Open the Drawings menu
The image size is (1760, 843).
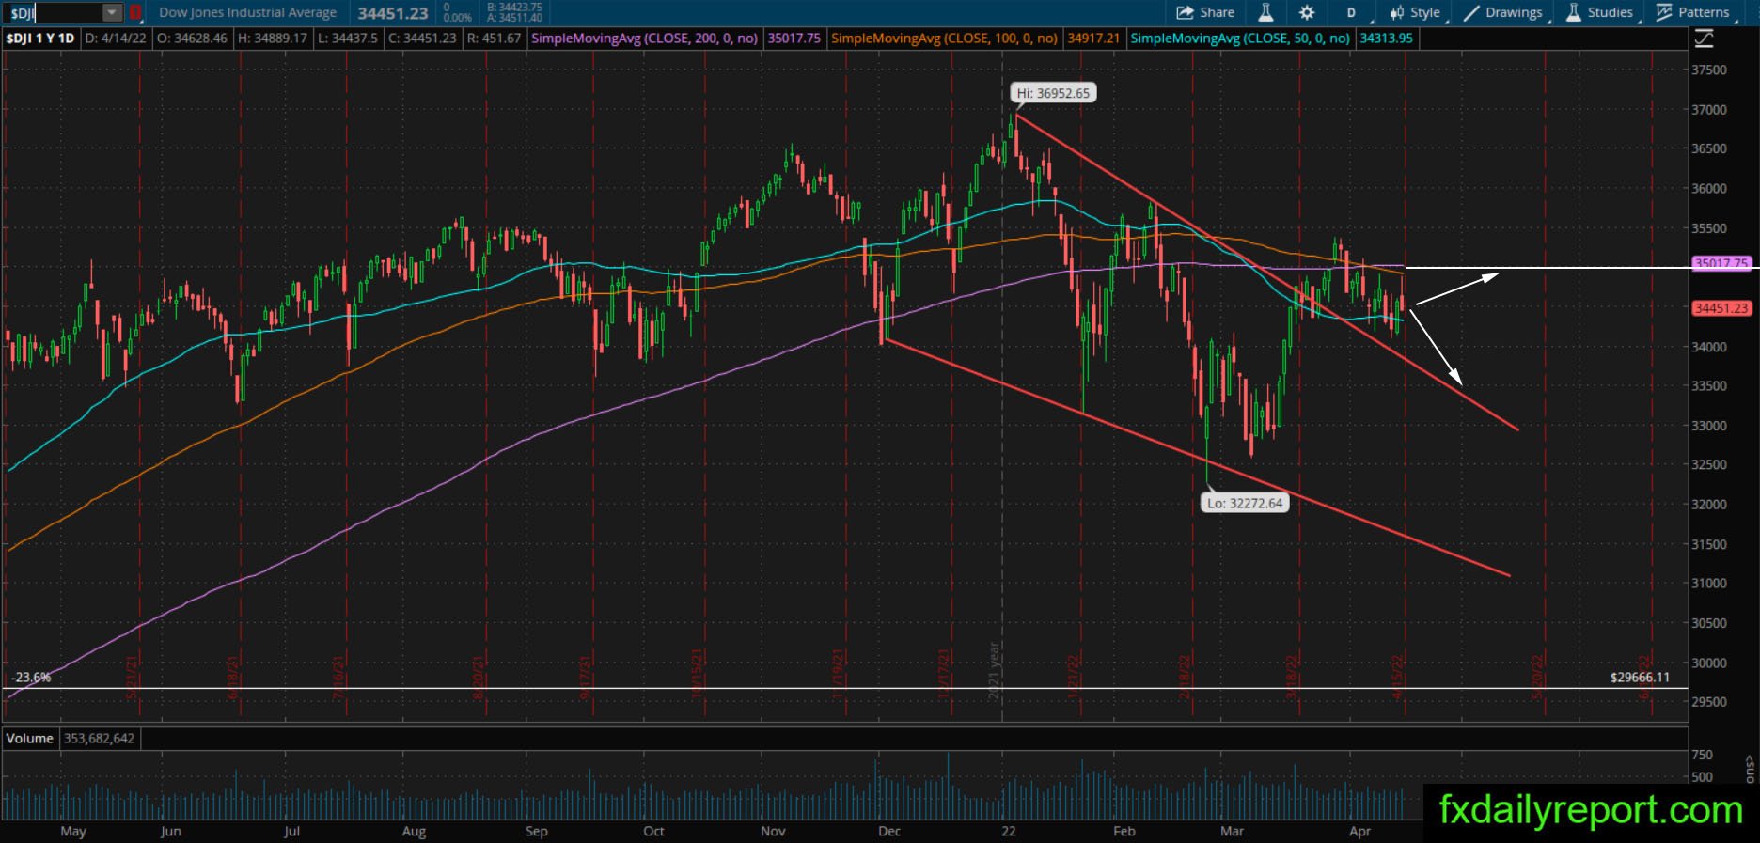coord(1503,12)
